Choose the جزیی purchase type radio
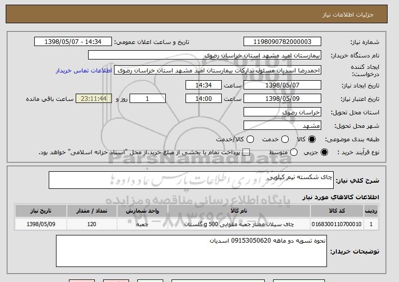Screen dimensions: 399x282 tap(324, 152)
